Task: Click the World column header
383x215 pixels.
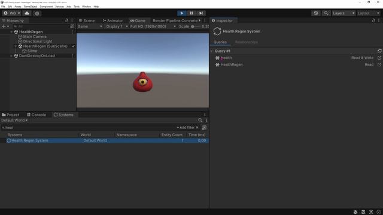Action: (x=86, y=135)
